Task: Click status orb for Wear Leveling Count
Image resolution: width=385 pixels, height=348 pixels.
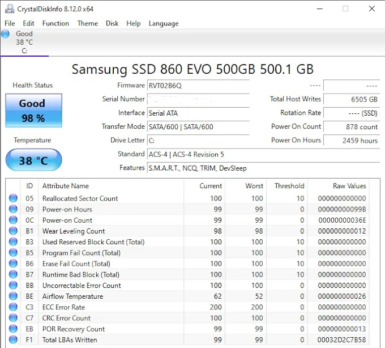Action: pyautogui.click(x=13, y=231)
